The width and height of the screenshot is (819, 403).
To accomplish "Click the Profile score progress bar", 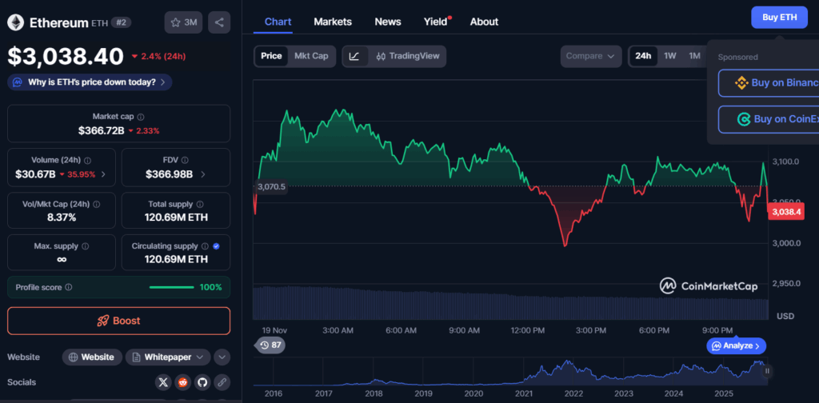I will point(171,287).
